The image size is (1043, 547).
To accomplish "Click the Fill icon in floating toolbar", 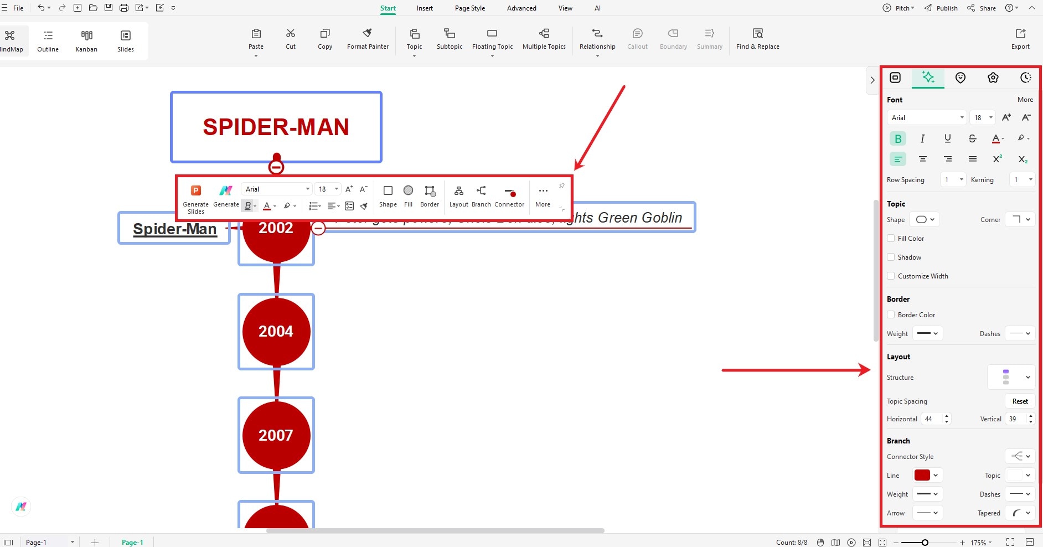I will [408, 190].
